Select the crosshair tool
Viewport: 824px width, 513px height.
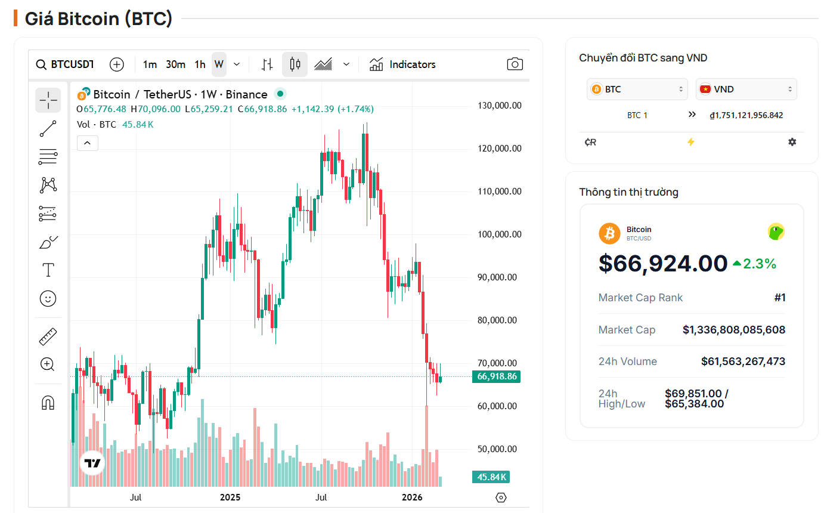(48, 100)
